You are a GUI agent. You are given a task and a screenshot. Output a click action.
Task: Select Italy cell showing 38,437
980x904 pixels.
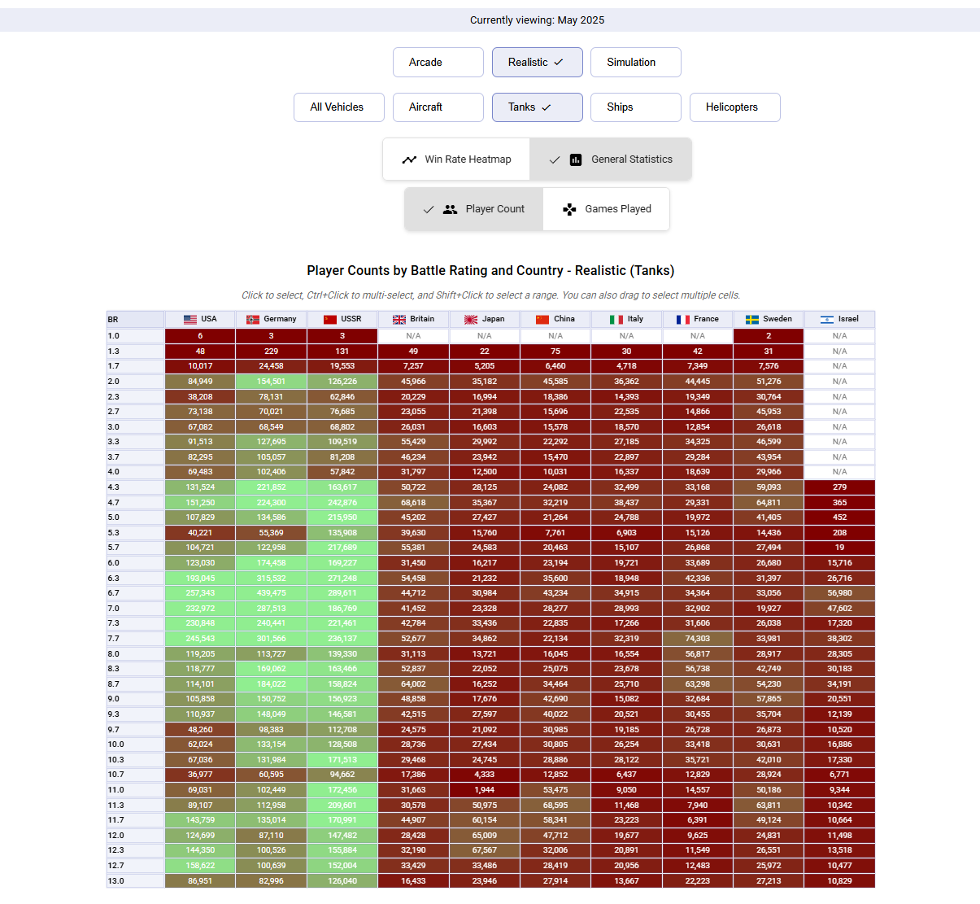point(626,503)
